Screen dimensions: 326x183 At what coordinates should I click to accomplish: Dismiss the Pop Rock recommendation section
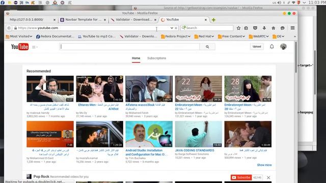[268, 177]
